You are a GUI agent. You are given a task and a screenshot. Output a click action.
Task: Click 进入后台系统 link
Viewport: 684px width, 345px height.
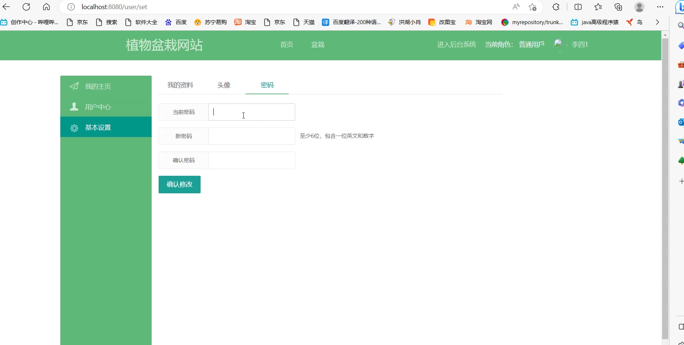[x=456, y=45]
